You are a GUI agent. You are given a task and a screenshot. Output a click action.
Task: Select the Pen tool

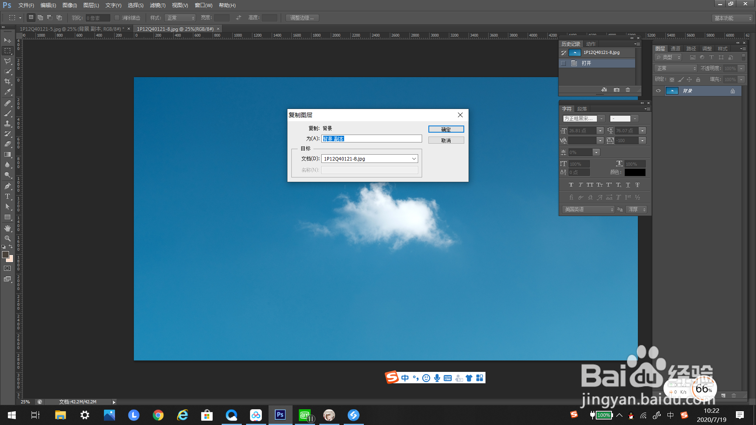coord(7,186)
